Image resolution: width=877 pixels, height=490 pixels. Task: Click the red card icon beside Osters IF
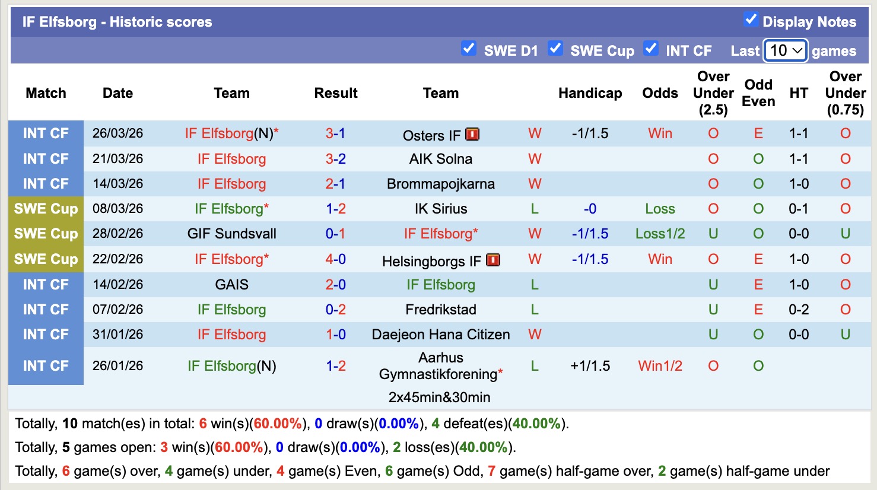(473, 134)
